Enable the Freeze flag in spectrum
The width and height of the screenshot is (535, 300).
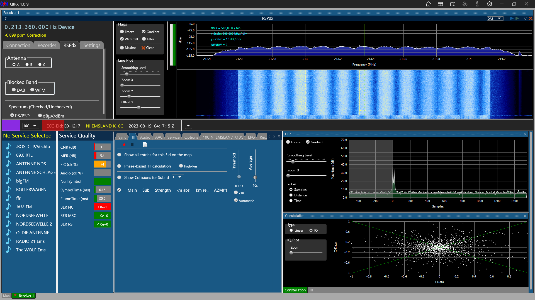pos(122,32)
